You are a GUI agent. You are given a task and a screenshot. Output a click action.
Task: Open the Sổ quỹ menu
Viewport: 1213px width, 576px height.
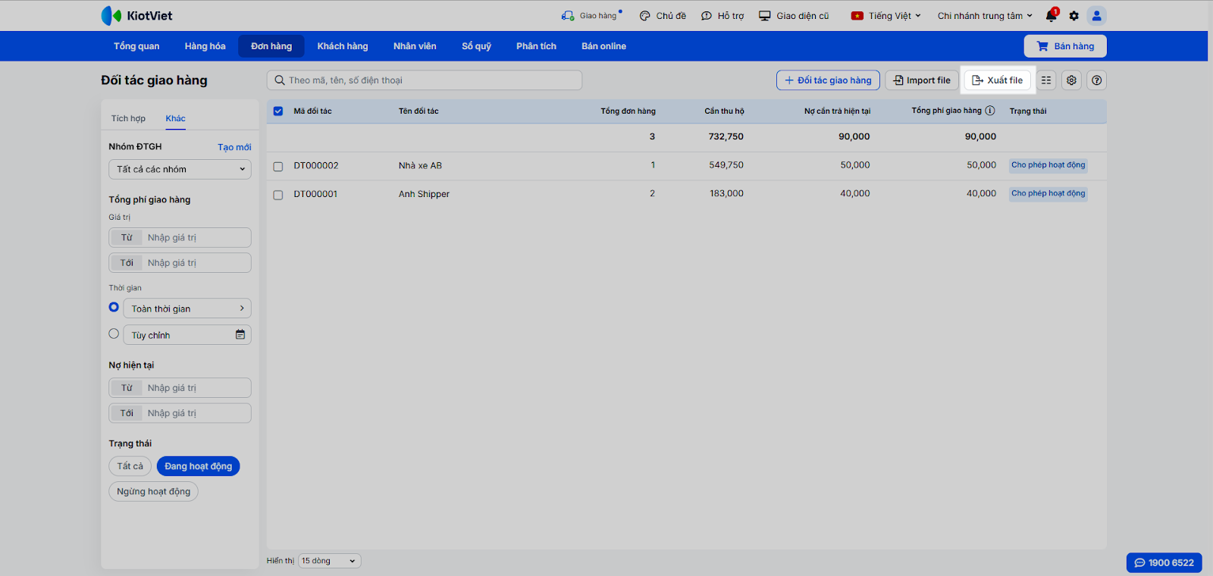(x=477, y=46)
